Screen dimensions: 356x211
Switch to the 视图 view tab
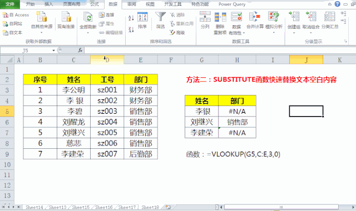[x=150, y=4]
